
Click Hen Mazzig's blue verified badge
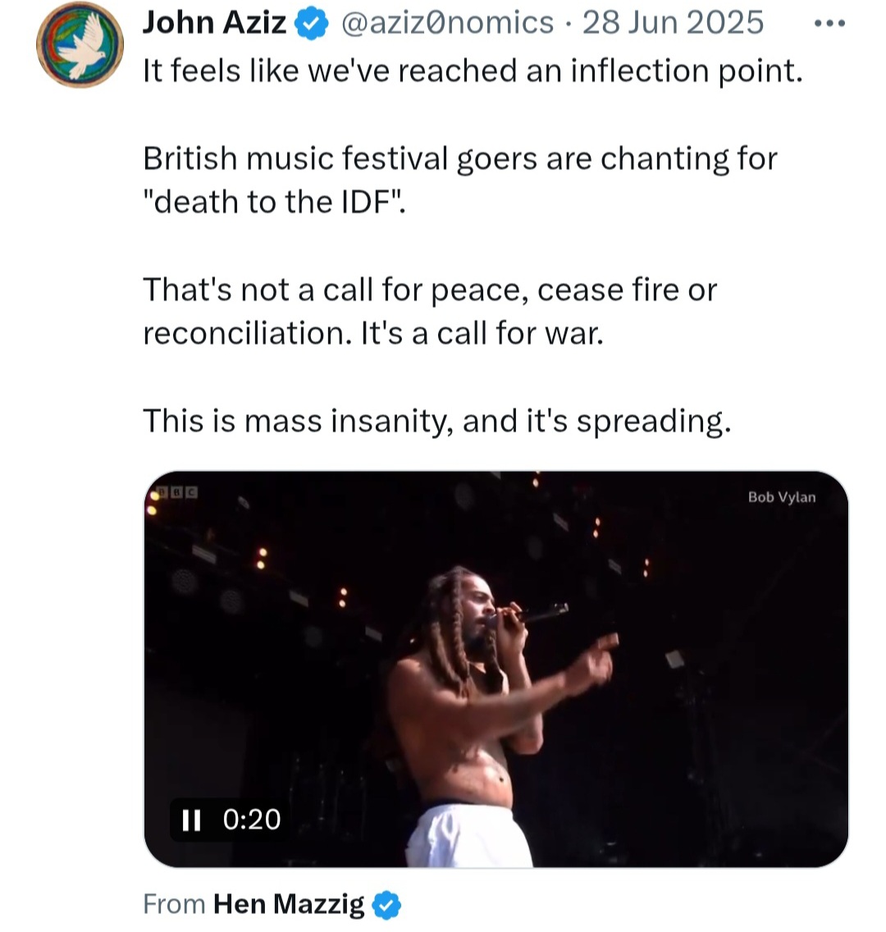click(x=386, y=905)
